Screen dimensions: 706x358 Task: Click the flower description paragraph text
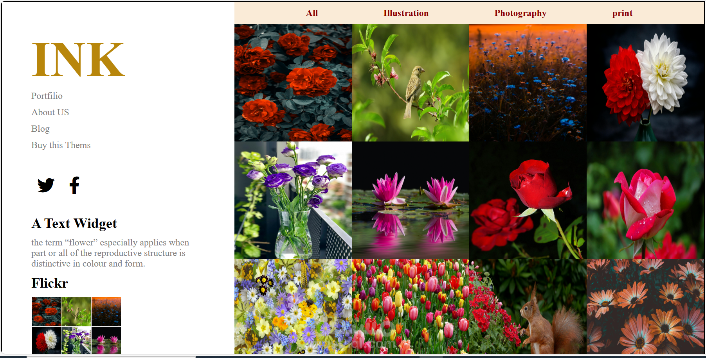click(110, 253)
